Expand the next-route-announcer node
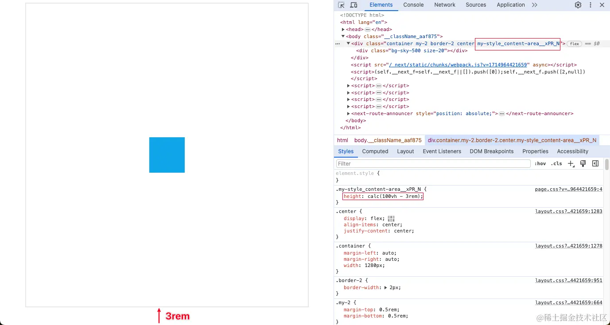This screenshot has height=325, width=610. pos(349,114)
